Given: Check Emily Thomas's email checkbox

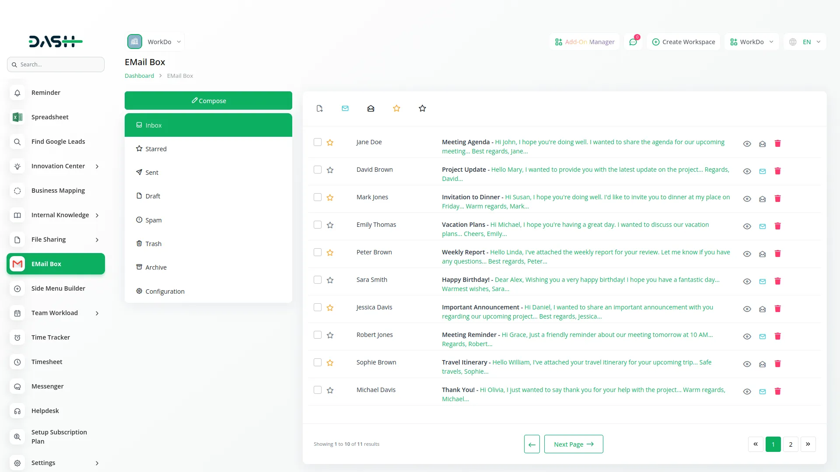Looking at the screenshot, I should click(x=317, y=225).
